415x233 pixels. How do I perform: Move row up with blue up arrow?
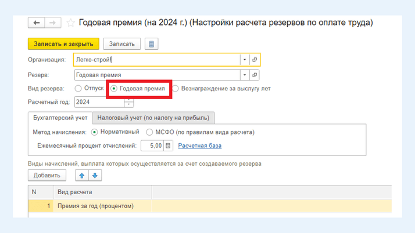point(82,176)
